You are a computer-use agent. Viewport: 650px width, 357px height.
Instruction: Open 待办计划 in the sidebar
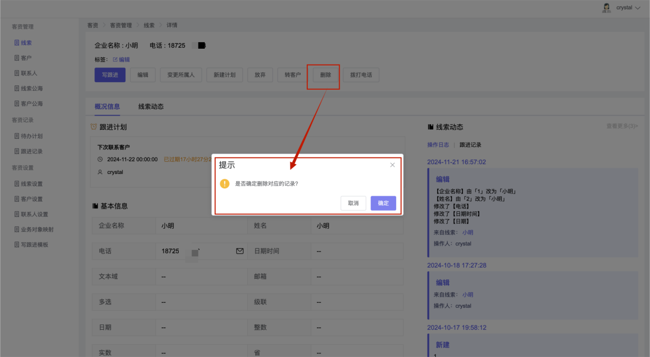tap(32, 136)
